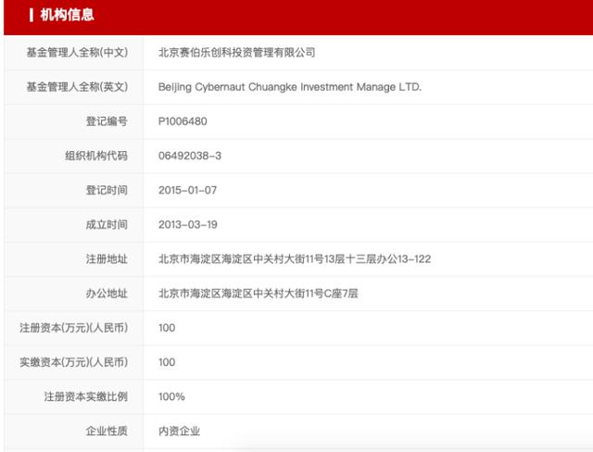This screenshot has height=452, width=593.
Task: Select the label 基金管理人全称(中文)
Action: point(77,52)
